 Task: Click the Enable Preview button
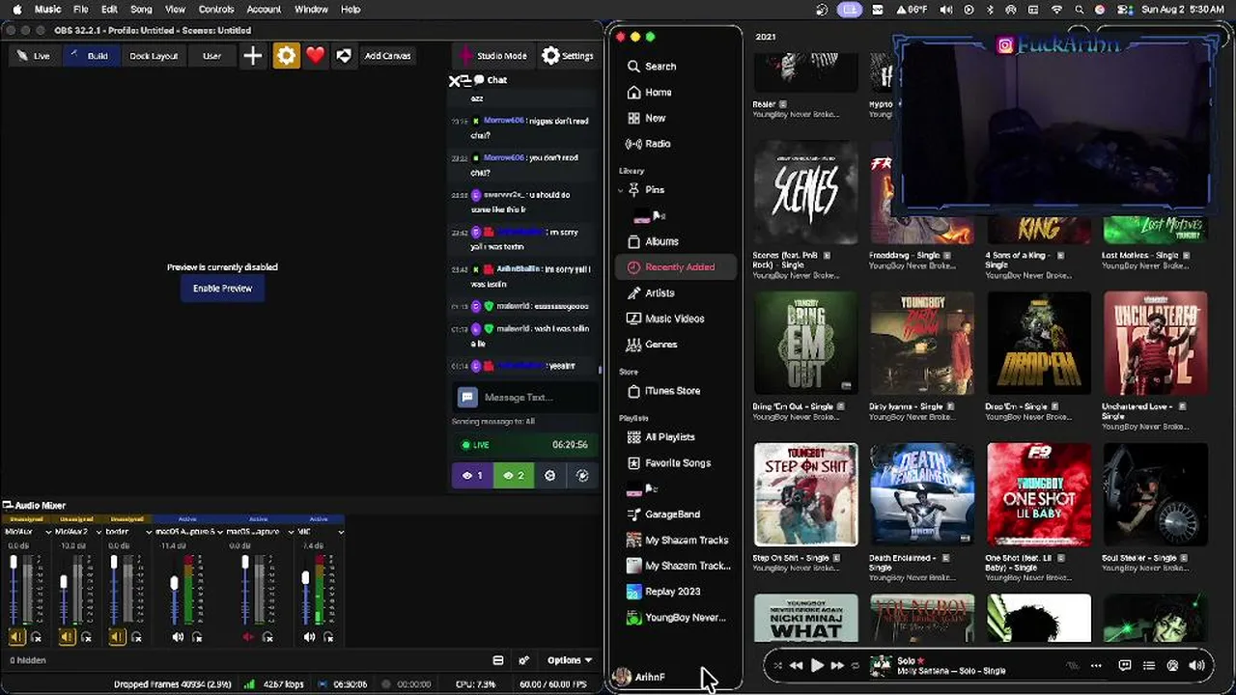point(222,289)
